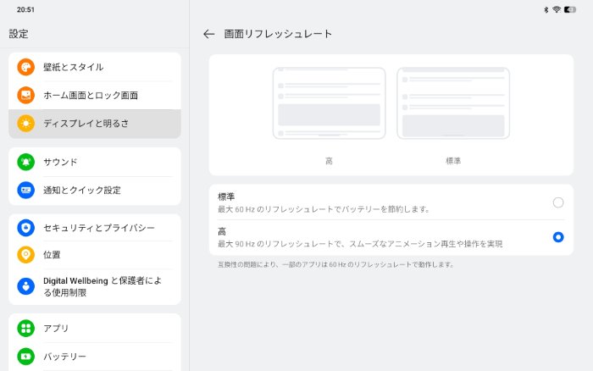Tap the Digital Wellbeing icon

pos(26,286)
